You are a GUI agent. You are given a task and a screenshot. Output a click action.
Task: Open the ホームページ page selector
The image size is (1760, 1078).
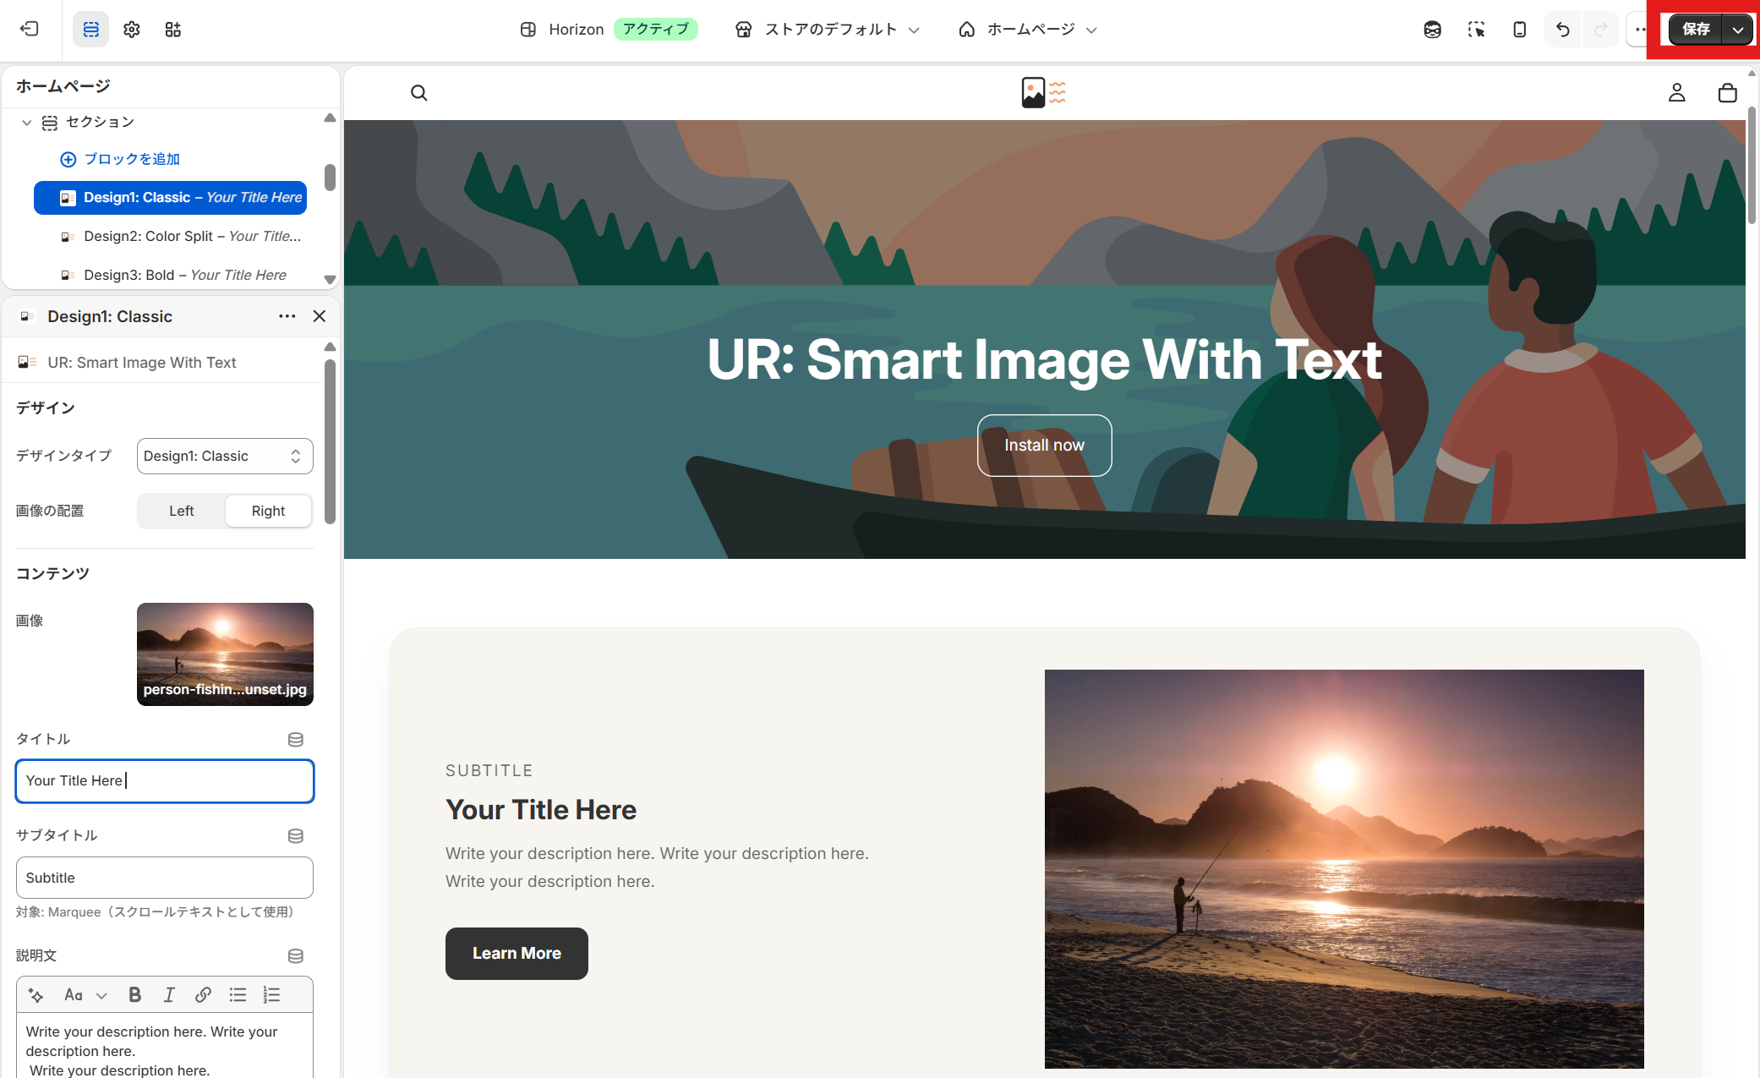click(x=1028, y=30)
